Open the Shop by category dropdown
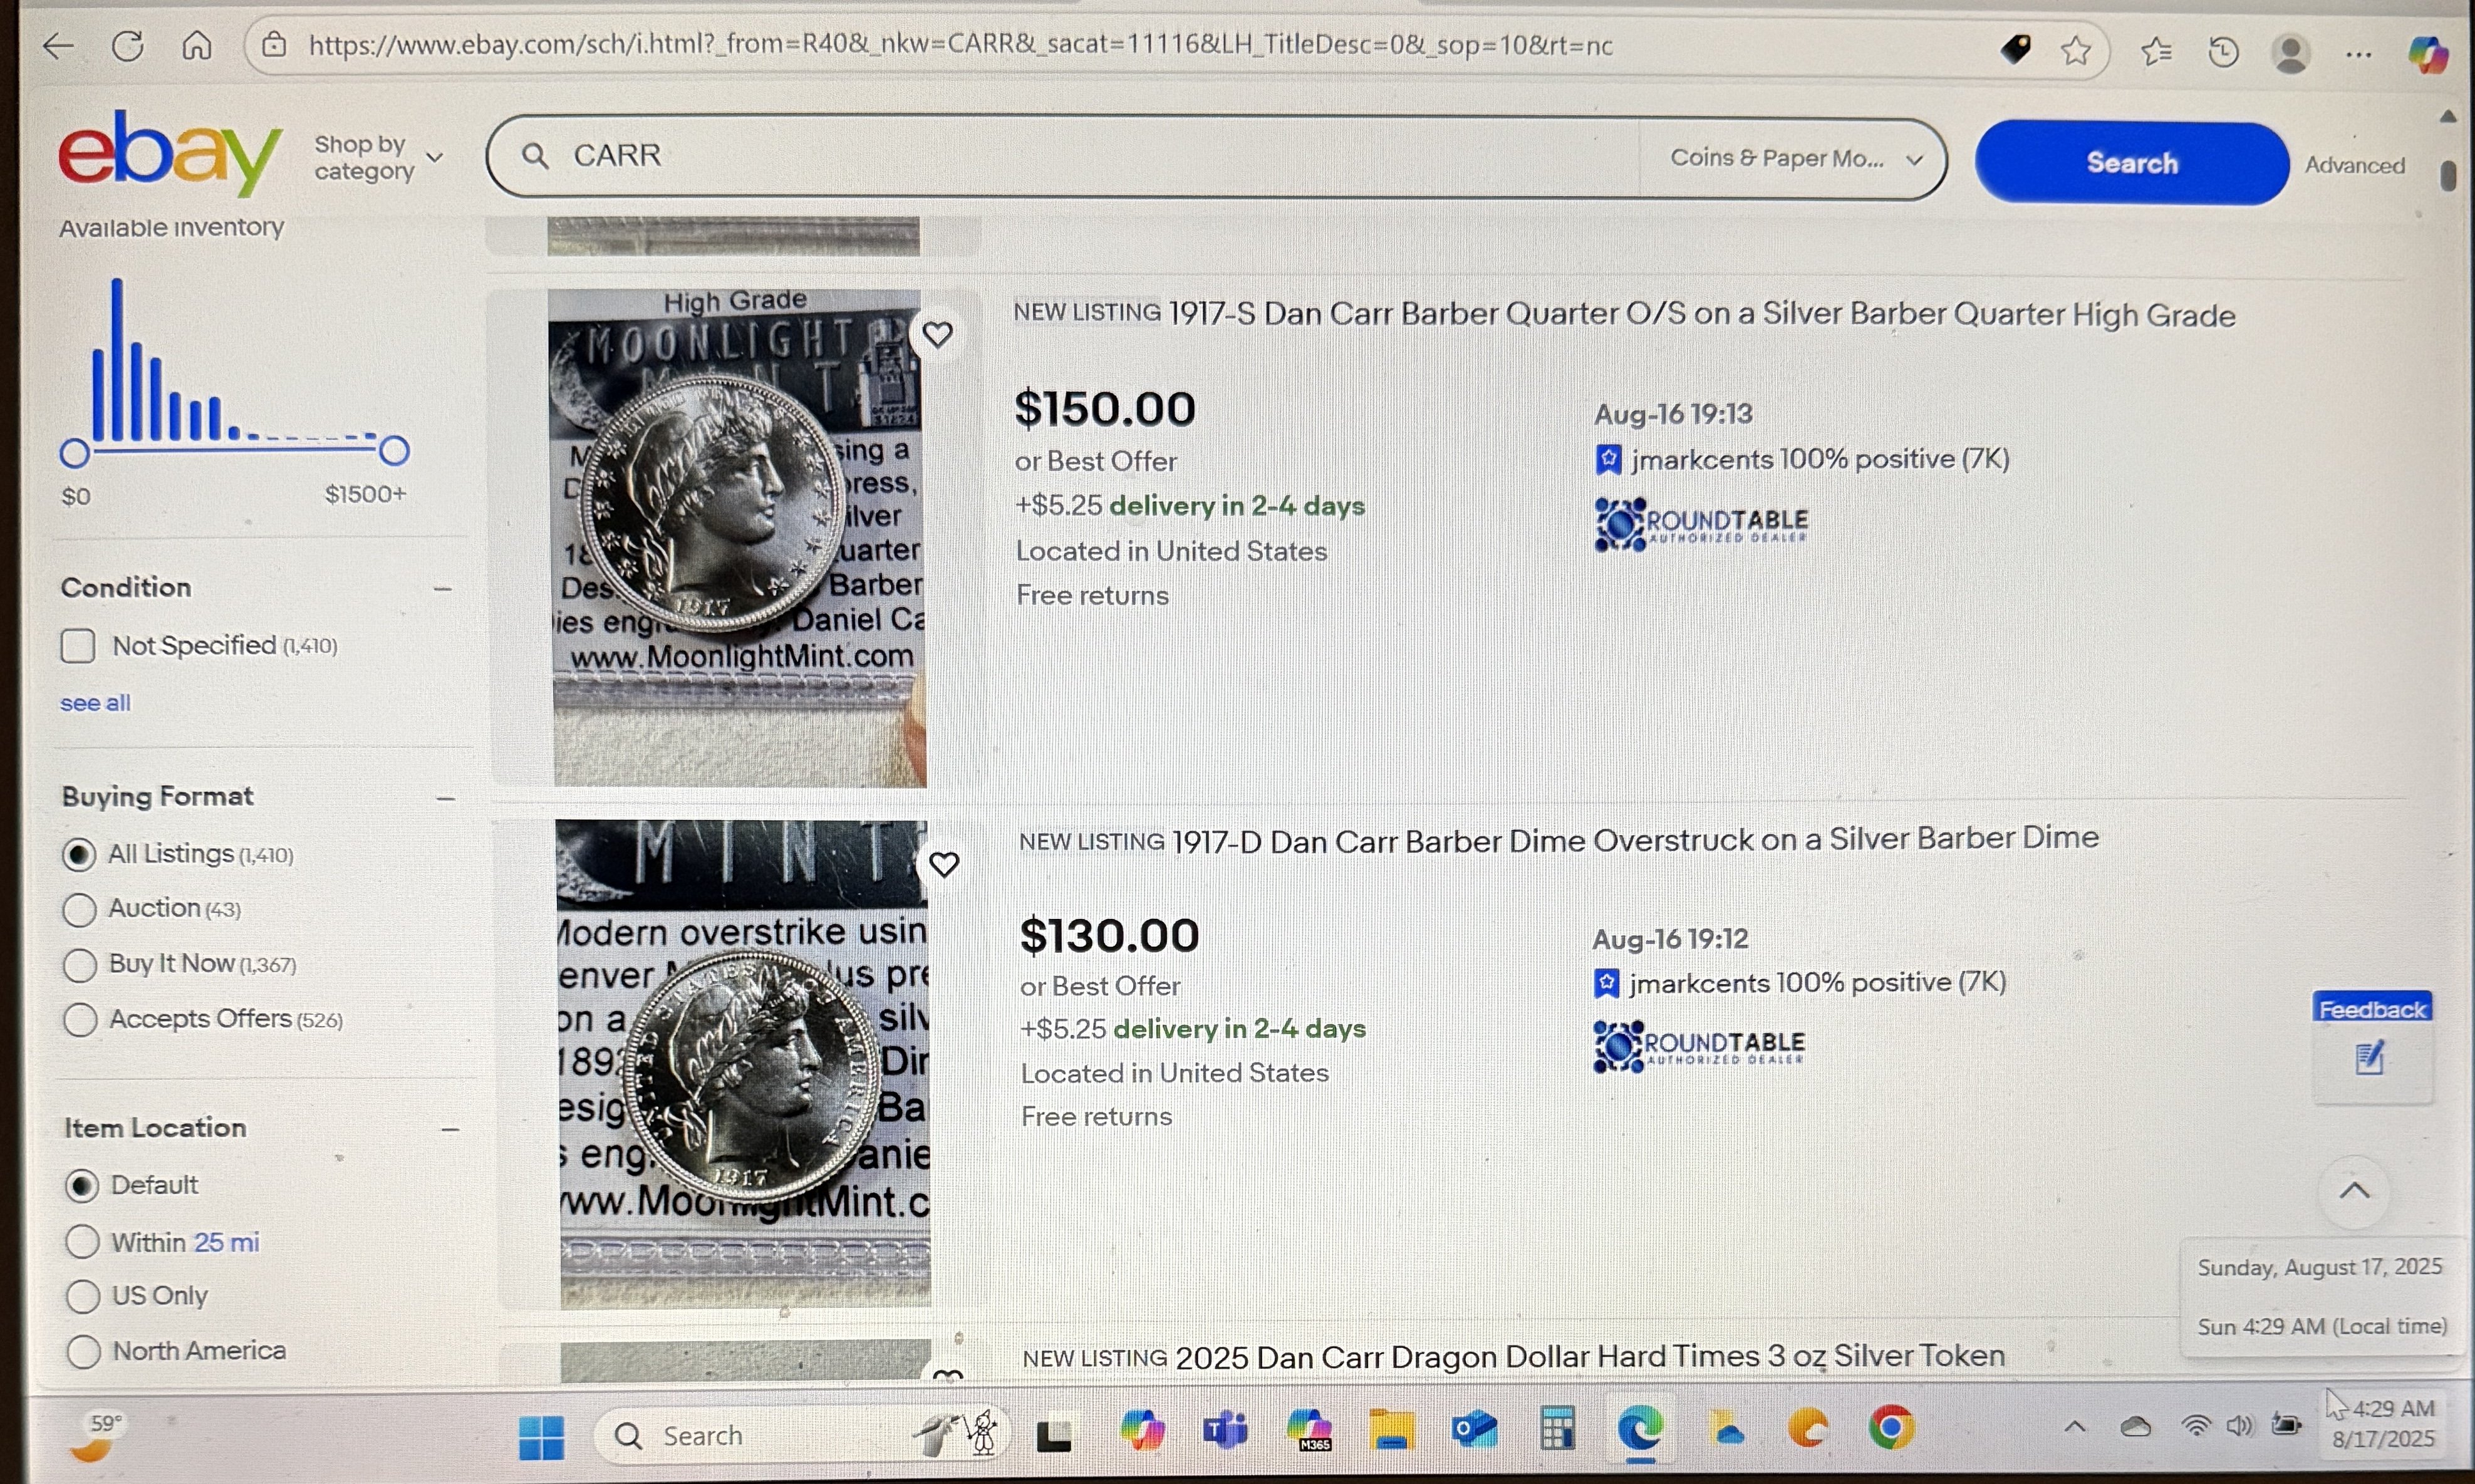The image size is (2475, 1484). click(x=378, y=158)
